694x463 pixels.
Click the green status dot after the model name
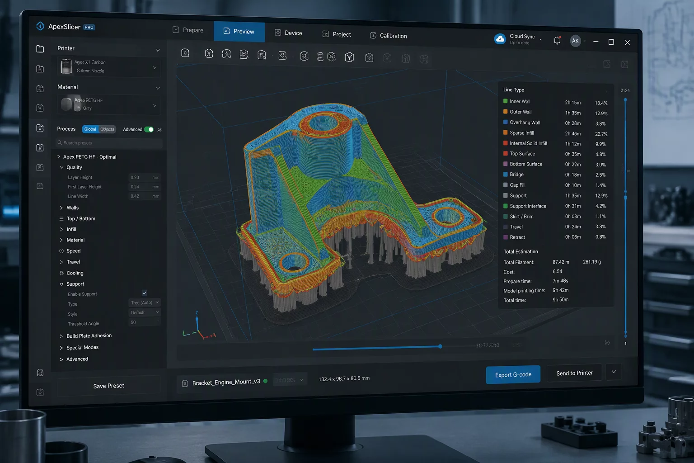[265, 381]
